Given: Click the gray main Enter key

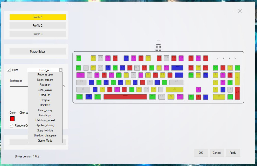Looking at the screenshot, I should 176,82.
